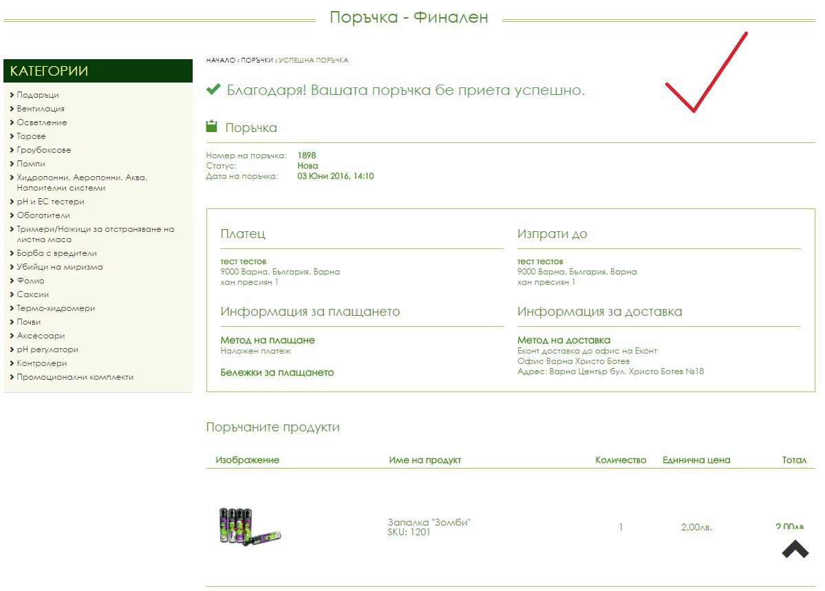Open the Осветление category

(x=42, y=122)
